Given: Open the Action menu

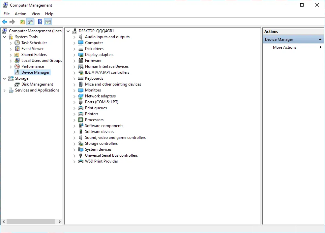Looking at the screenshot, I should (20, 14).
